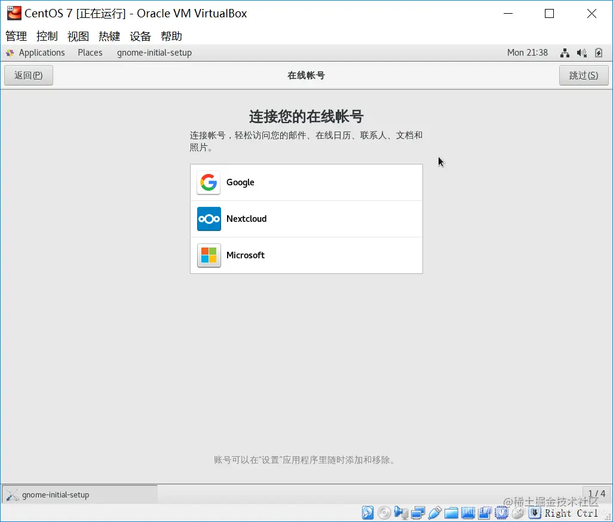
Task: Maximize the VirtualBox window
Action: tap(549, 13)
